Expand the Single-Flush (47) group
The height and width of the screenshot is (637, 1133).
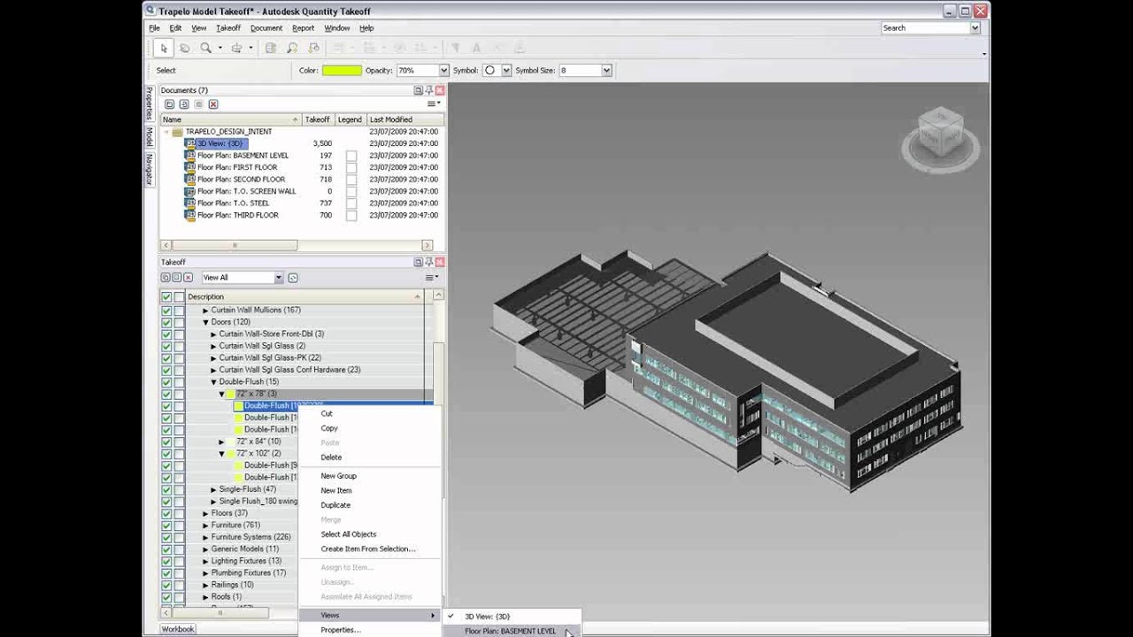point(213,489)
